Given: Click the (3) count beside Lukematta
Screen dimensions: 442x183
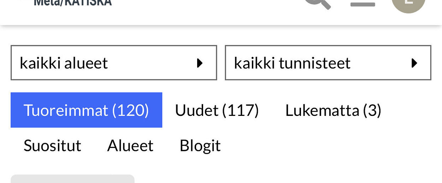Looking at the screenshot, I should click(372, 110).
